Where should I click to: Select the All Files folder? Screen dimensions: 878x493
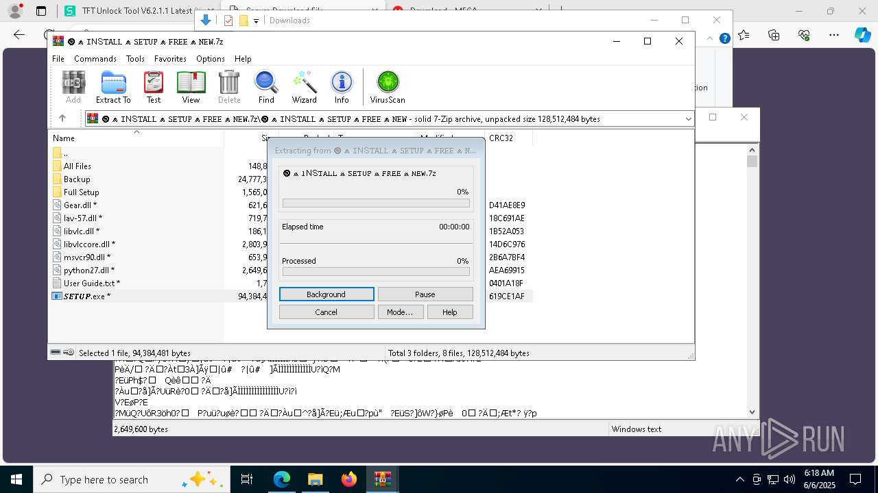pyautogui.click(x=77, y=166)
